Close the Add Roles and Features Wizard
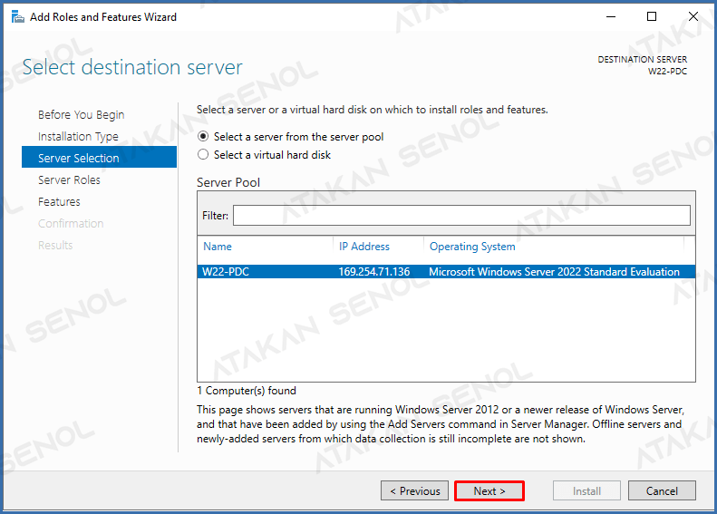The width and height of the screenshot is (717, 514). pos(693,17)
